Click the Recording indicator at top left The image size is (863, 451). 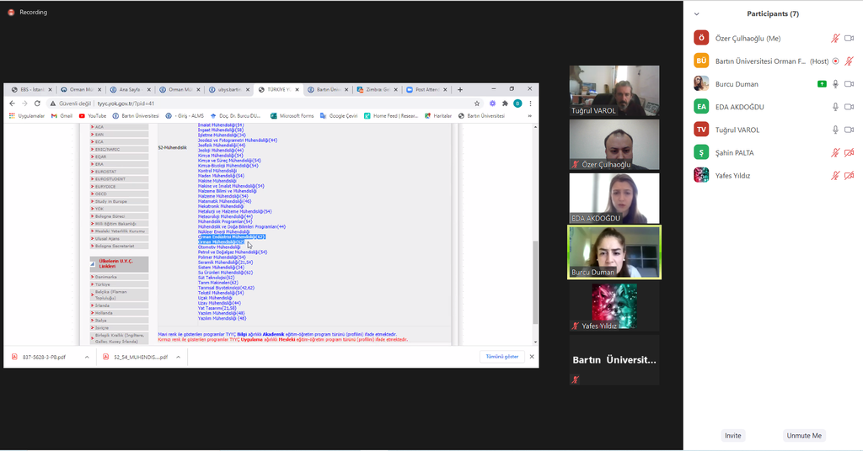(x=28, y=13)
